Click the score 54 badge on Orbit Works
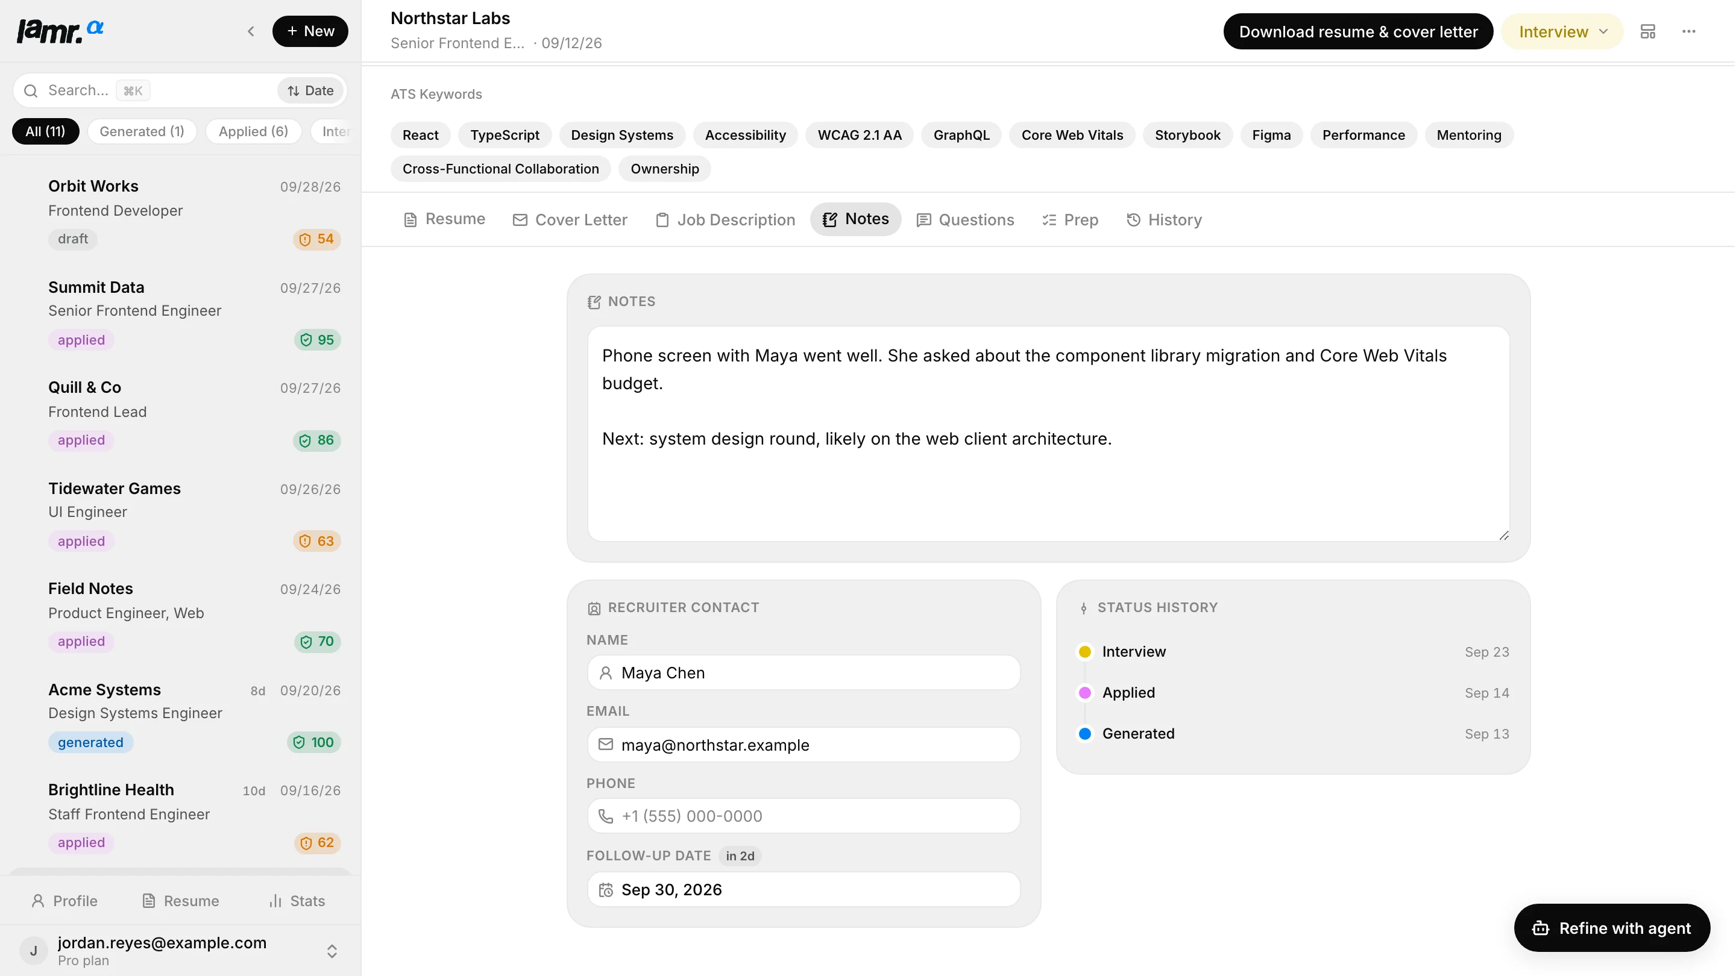This screenshot has width=1736, height=976. pyautogui.click(x=316, y=239)
